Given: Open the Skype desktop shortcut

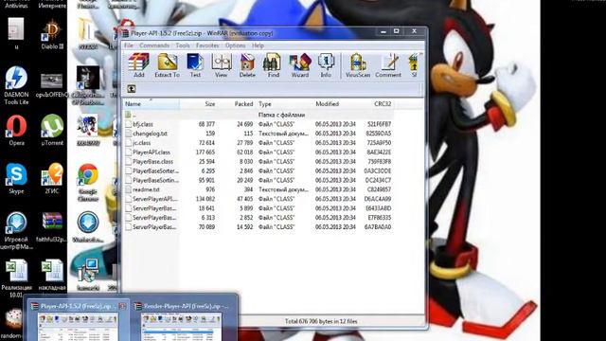Looking at the screenshot, I should click(x=16, y=178).
